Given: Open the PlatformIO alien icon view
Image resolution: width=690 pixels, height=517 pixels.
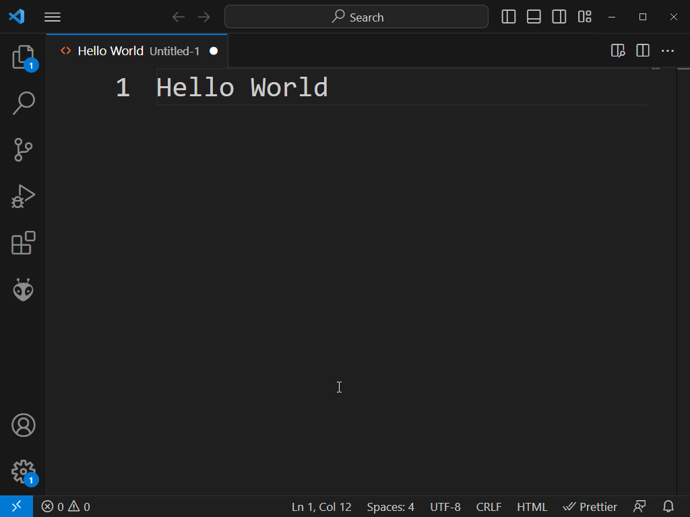Looking at the screenshot, I should [x=24, y=289].
